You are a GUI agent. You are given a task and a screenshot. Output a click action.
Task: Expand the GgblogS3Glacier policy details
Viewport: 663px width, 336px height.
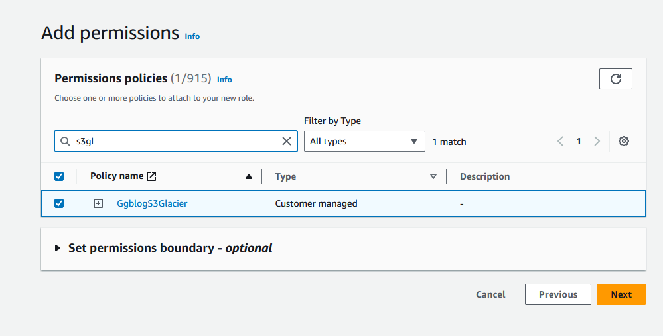point(98,203)
